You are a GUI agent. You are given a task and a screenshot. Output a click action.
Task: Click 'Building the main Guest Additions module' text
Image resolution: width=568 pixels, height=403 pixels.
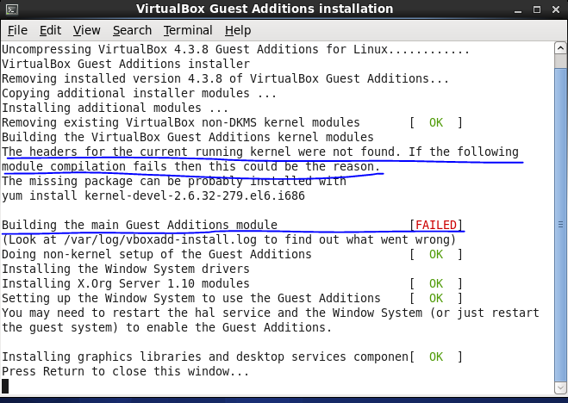[x=140, y=225]
